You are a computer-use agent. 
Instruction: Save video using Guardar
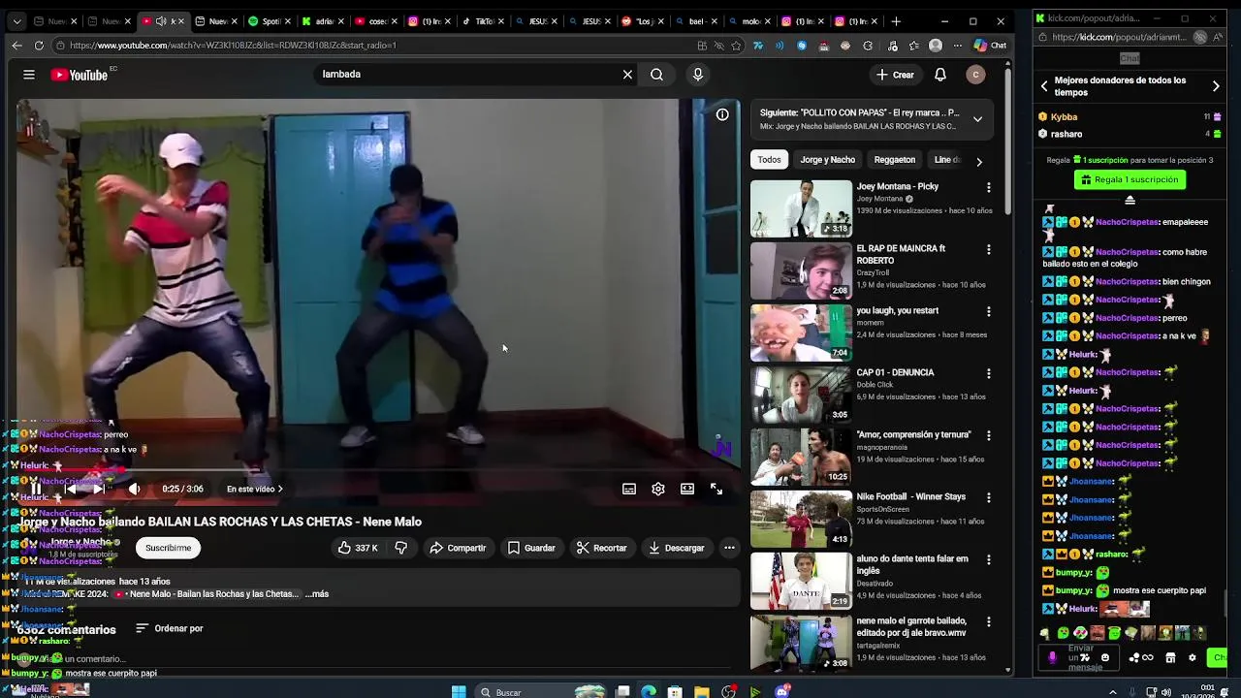[x=531, y=548]
